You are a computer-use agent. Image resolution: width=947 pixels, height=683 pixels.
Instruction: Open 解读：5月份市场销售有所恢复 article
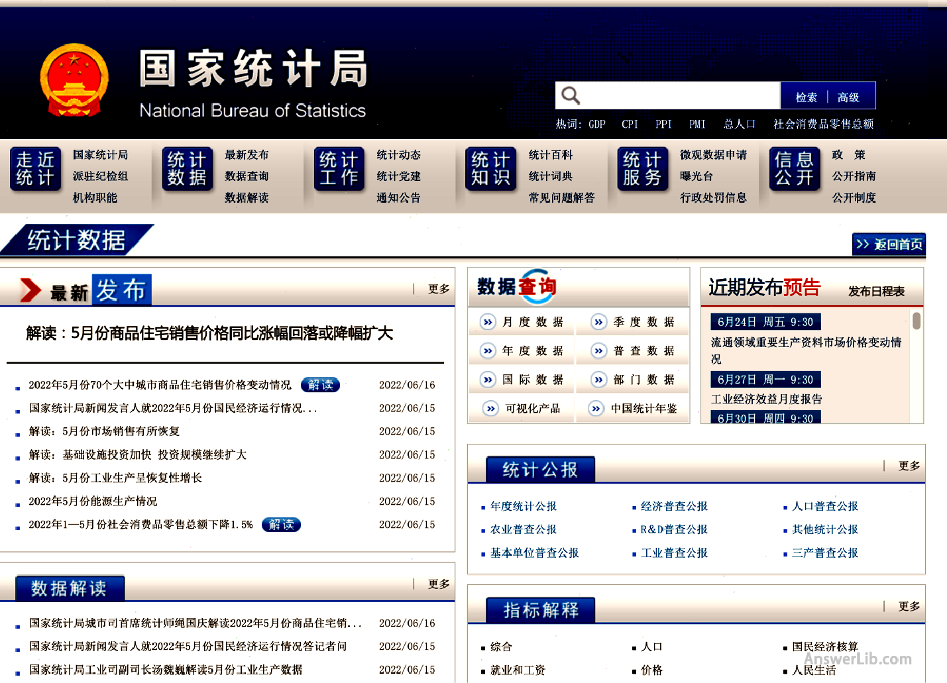pyautogui.click(x=105, y=431)
